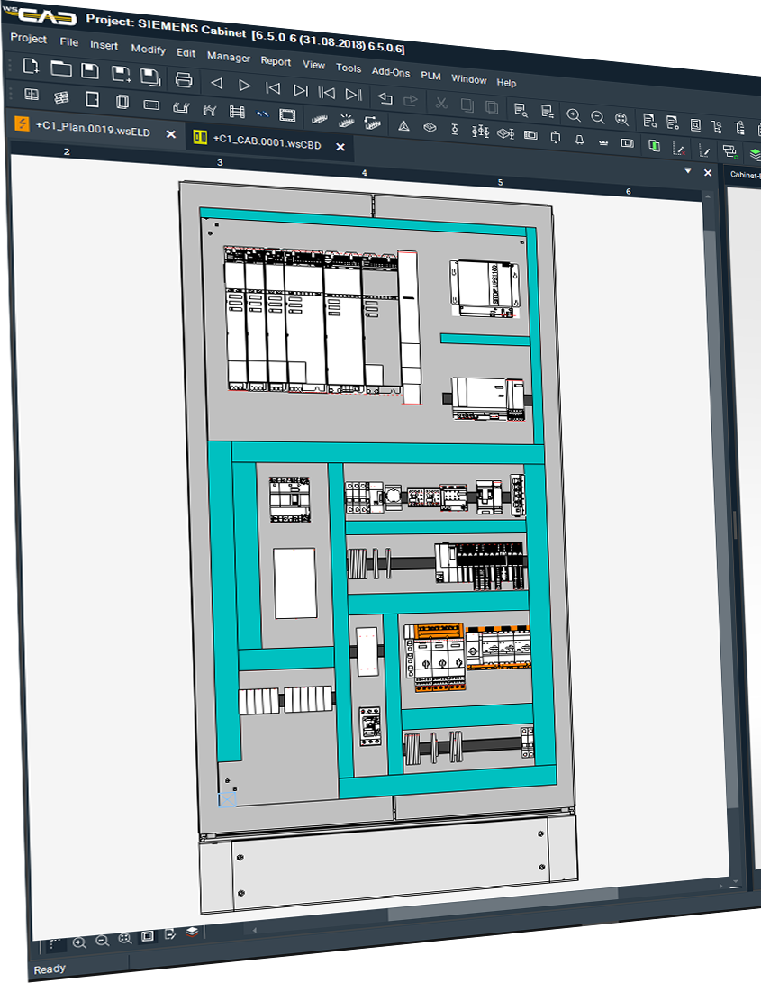Click the double-bar left arrow navigation icon
This screenshot has width=761, height=983.
[327, 93]
